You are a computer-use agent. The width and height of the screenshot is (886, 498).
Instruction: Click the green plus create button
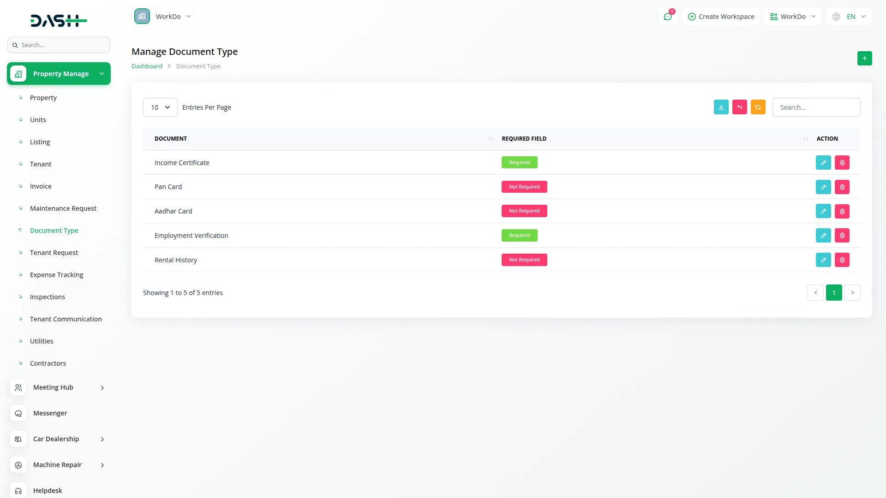(864, 58)
